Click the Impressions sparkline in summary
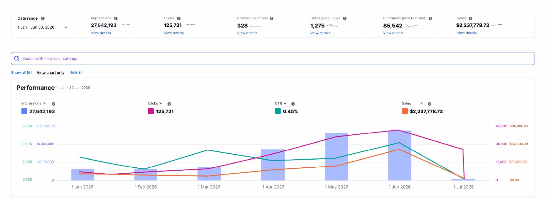 pyautogui.click(x=124, y=25)
